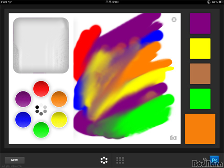224x168 pixels.
Task: Pick the blue paint well
Action: (x=23, y=120)
